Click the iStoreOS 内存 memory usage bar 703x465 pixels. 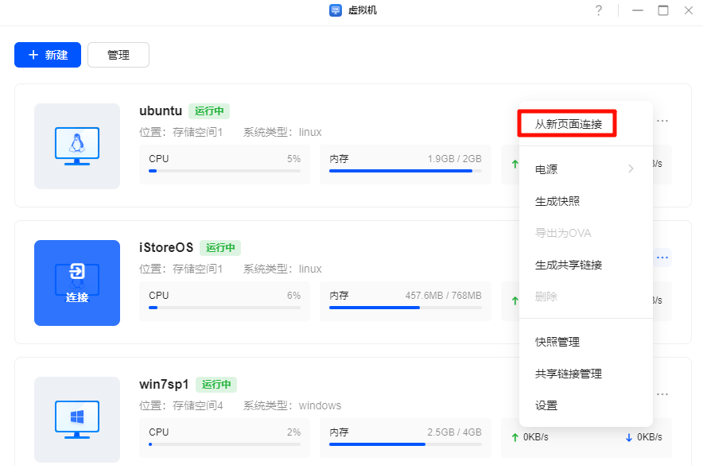coord(405,307)
